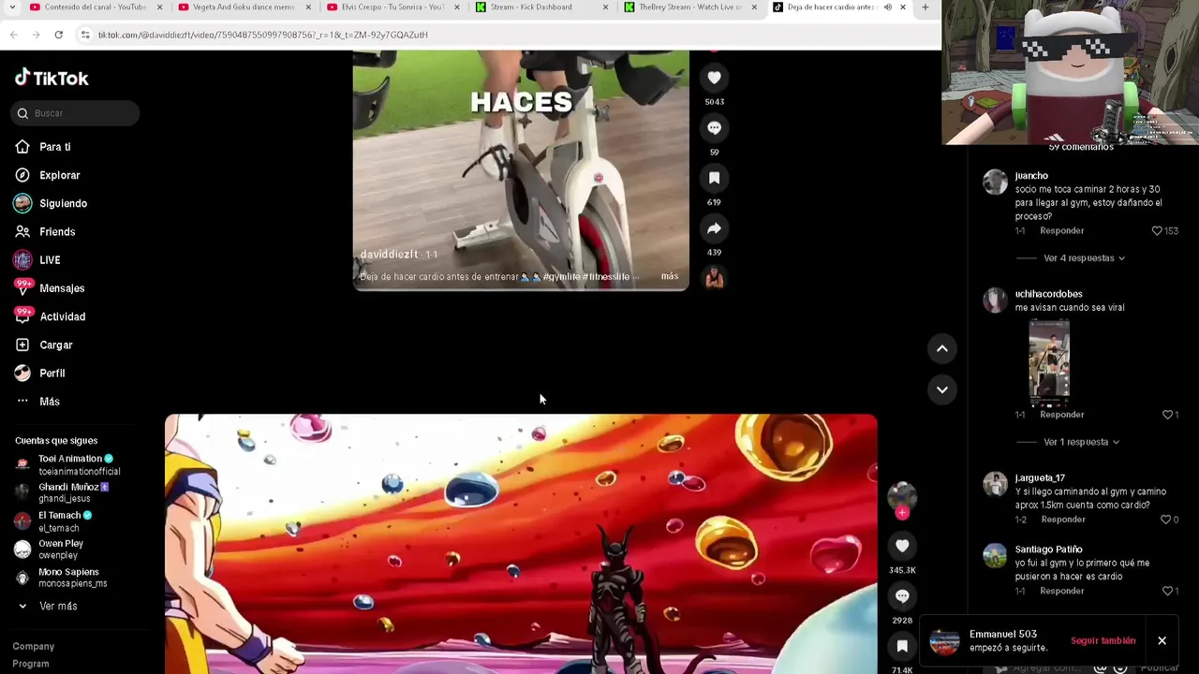Reply to j.argueta_17's comment
The image size is (1199, 674).
point(1063,520)
